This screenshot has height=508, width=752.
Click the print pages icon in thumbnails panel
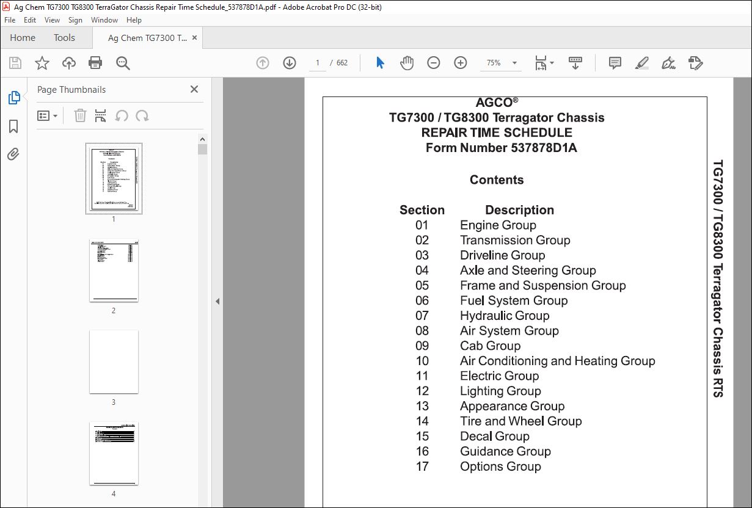pos(101,115)
